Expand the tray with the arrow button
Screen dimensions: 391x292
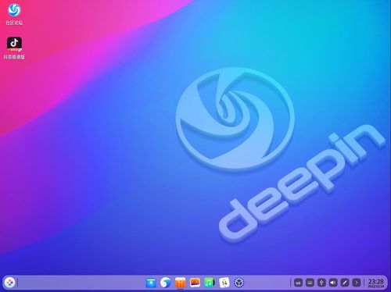(357, 283)
